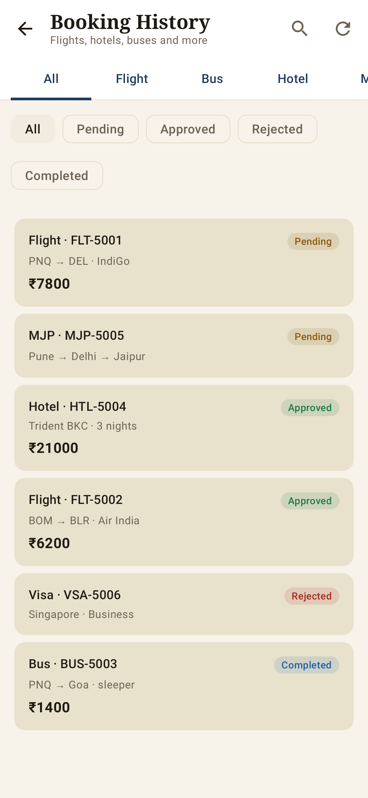This screenshot has width=368, height=798.
Task: Toggle the All status filter chip
Action: tap(33, 129)
